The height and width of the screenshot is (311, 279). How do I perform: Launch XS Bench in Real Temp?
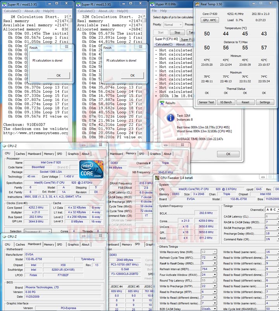226,102
